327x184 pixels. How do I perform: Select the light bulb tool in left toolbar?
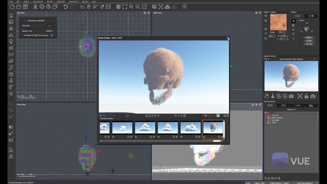coord(11,93)
